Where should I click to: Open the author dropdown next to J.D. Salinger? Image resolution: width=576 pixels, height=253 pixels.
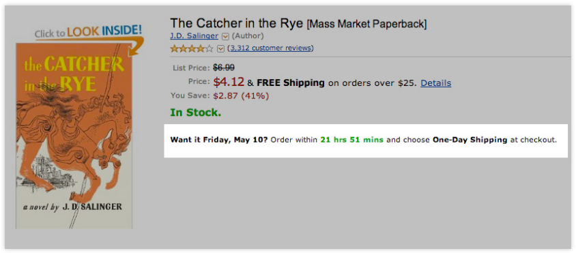click(x=225, y=36)
